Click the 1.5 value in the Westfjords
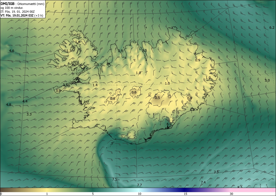 pyautogui.click(x=69, y=51)
